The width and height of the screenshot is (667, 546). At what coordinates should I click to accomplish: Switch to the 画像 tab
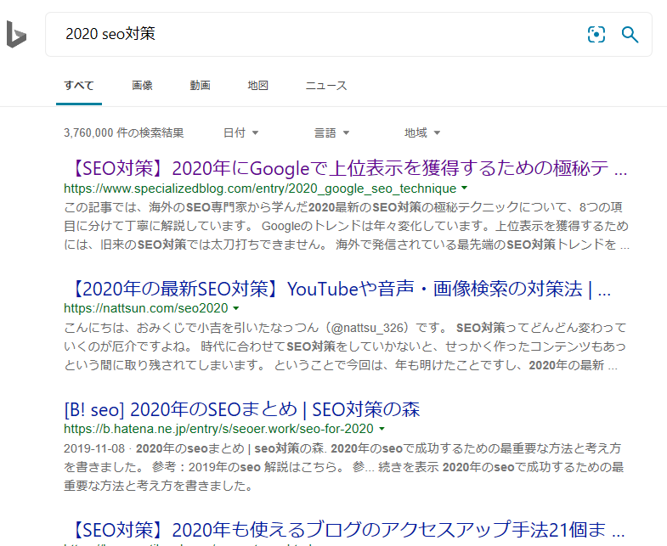tap(142, 86)
